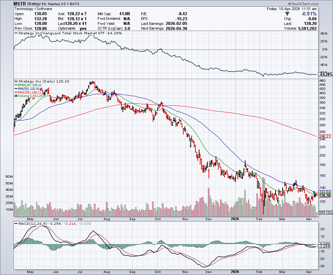Click the relative strength legend line marker
The image size is (333, 275).
(16, 33)
